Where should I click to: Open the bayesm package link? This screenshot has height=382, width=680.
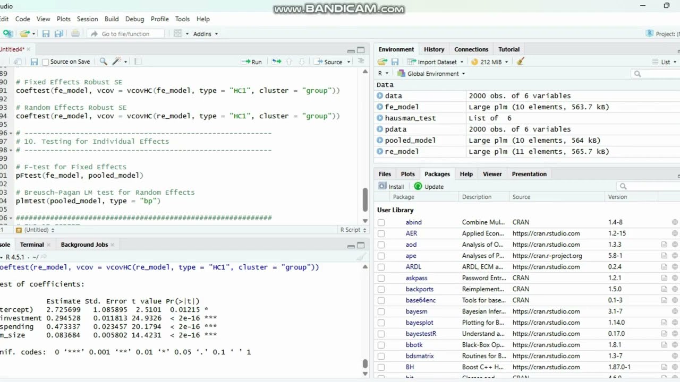coord(416,311)
